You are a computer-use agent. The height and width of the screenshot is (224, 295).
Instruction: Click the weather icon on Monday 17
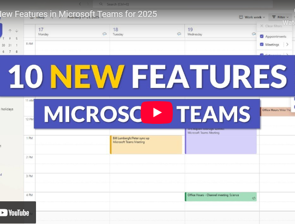point(105,34)
